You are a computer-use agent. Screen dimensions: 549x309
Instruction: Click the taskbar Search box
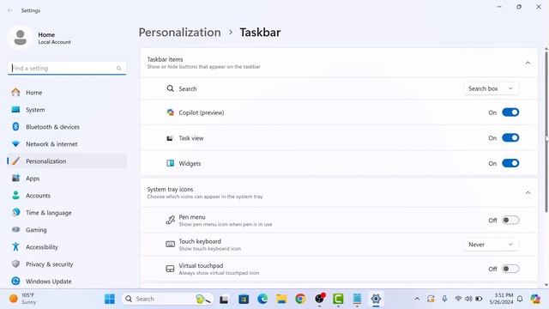tap(167, 299)
